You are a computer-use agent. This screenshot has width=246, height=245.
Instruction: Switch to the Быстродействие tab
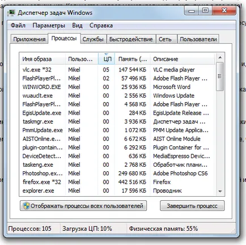pyautogui.click(x=131, y=39)
